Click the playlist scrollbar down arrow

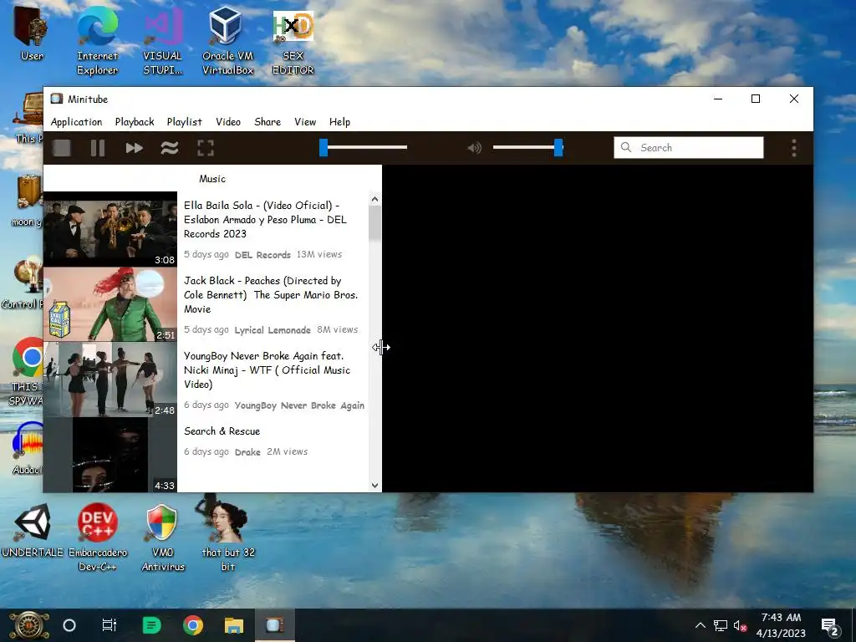coord(374,486)
